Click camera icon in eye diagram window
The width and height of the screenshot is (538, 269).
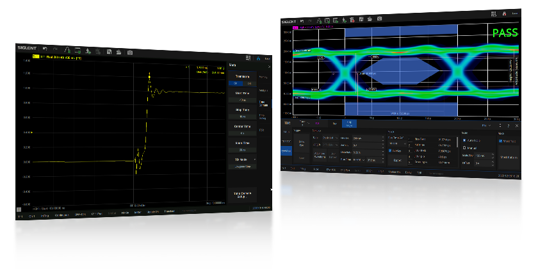379,19
